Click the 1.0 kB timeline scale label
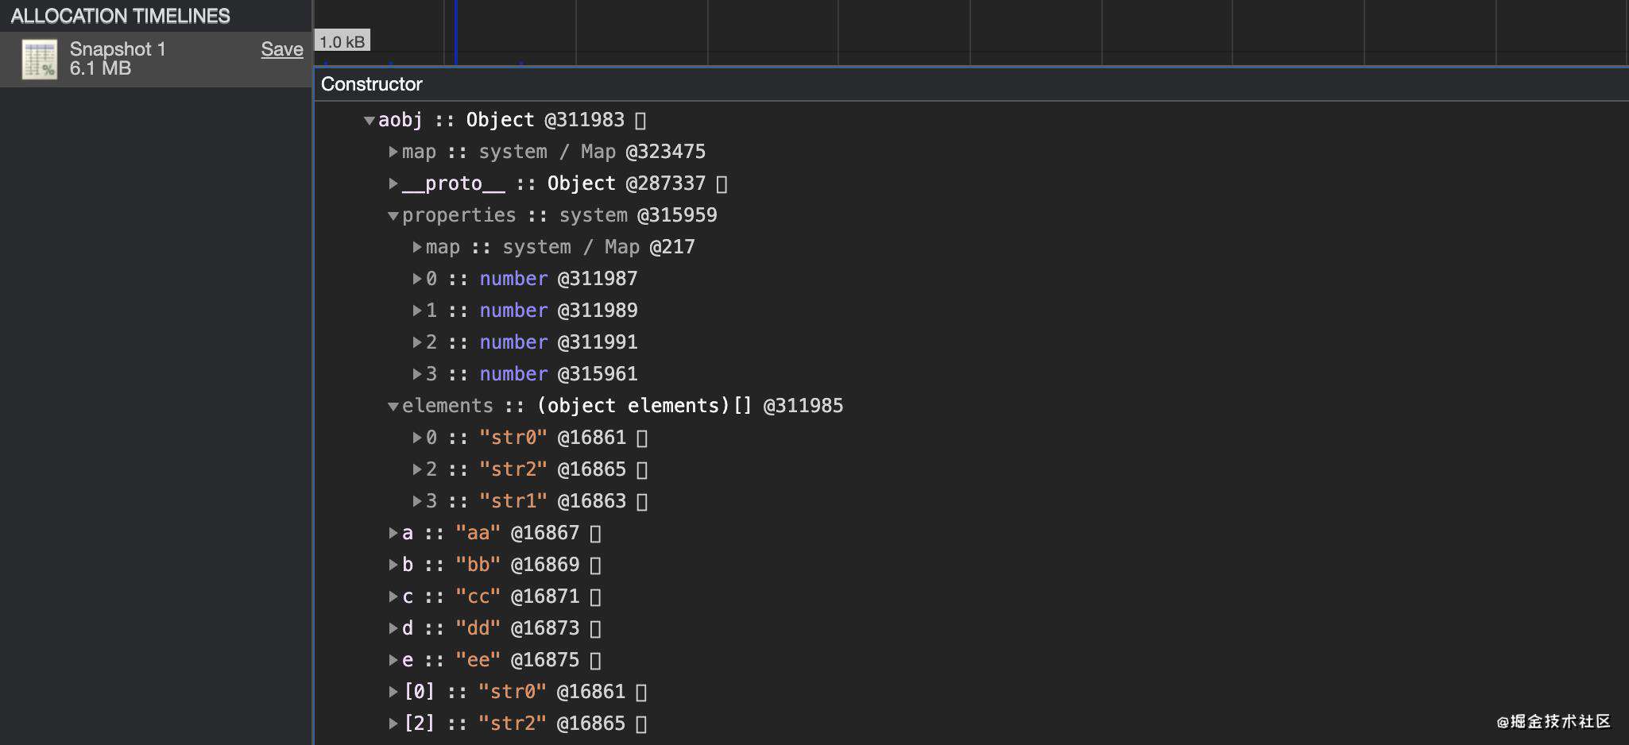 coord(342,41)
